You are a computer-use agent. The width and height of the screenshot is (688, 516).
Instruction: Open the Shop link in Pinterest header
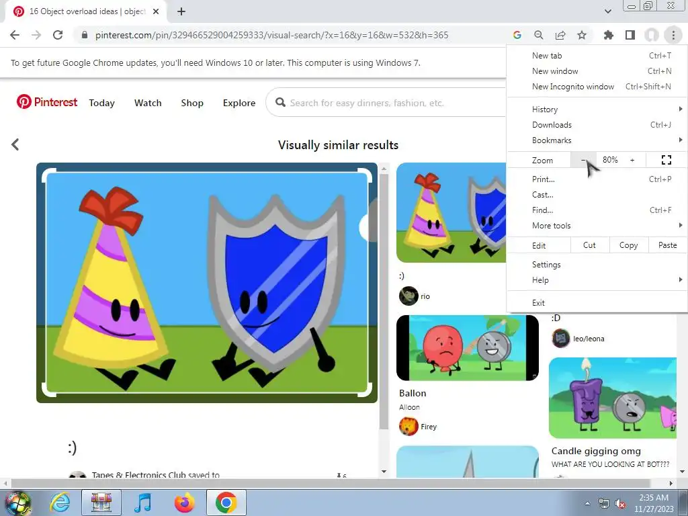point(192,103)
